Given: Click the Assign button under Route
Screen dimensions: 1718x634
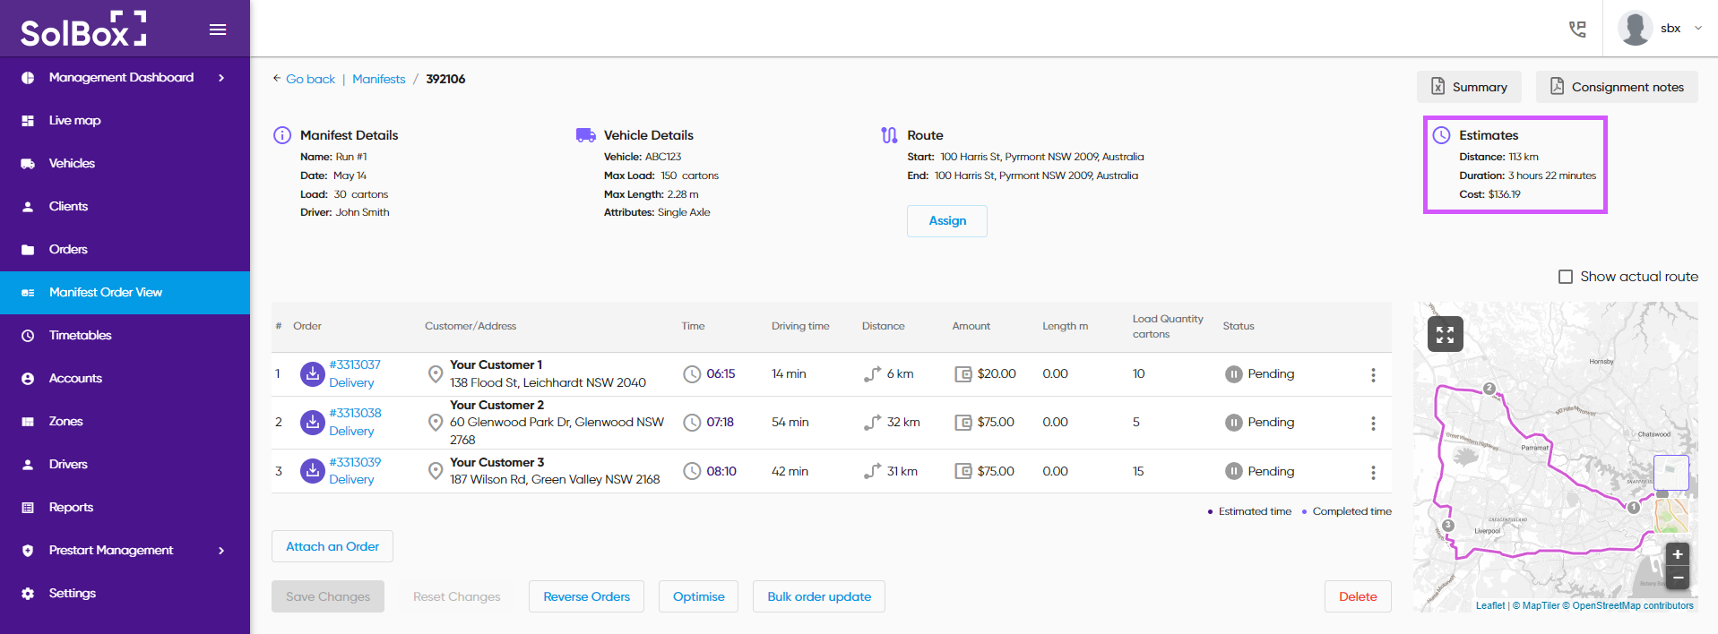Looking at the screenshot, I should tap(946, 221).
